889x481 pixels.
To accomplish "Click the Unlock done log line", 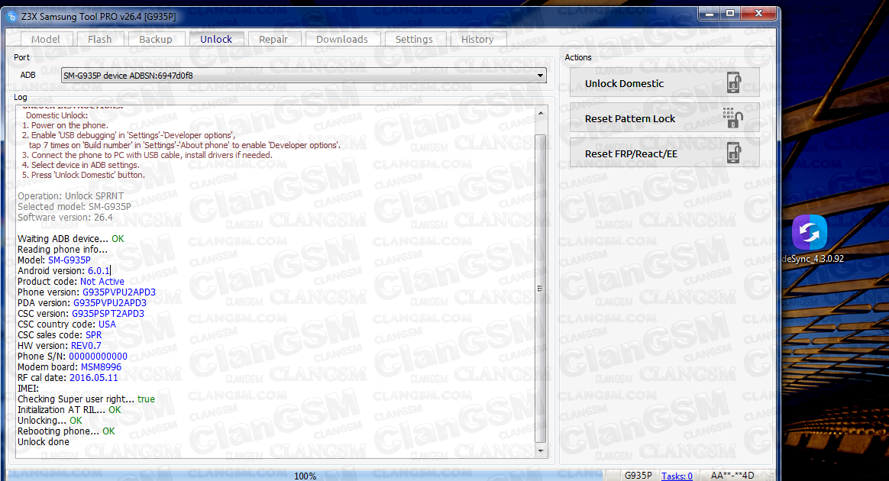I will 43,442.
